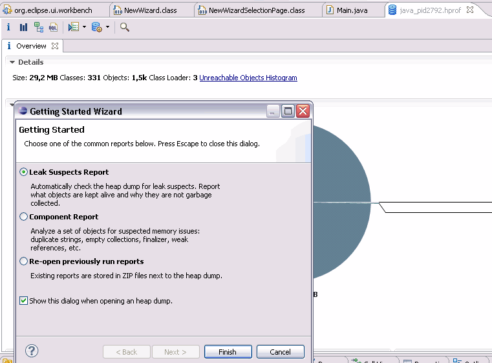
Task: Open the Overview info toolbar icon
Action: click(x=8, y=27)
